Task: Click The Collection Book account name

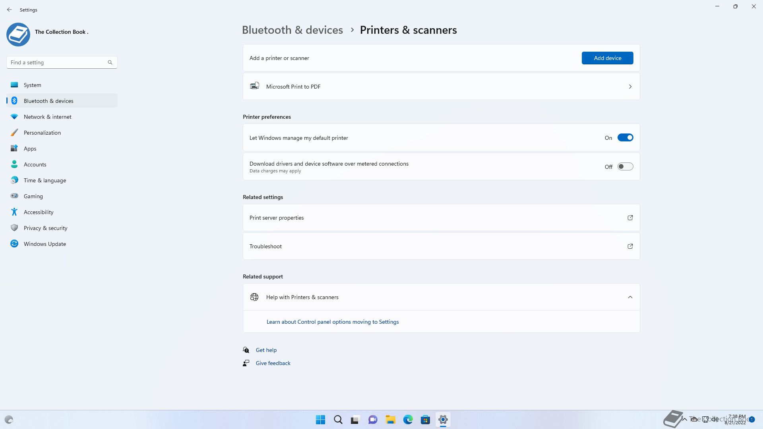Action: (x=62, y=32)
